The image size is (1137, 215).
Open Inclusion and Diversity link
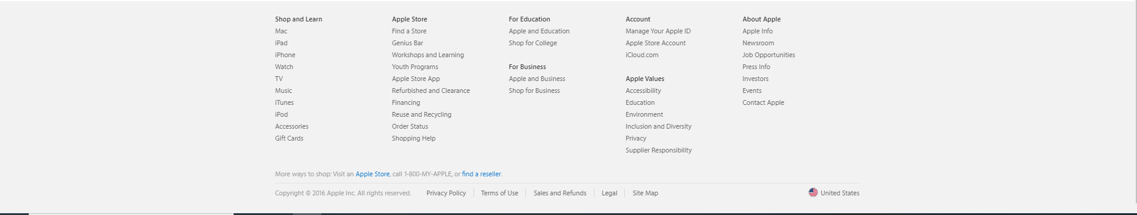658,126
